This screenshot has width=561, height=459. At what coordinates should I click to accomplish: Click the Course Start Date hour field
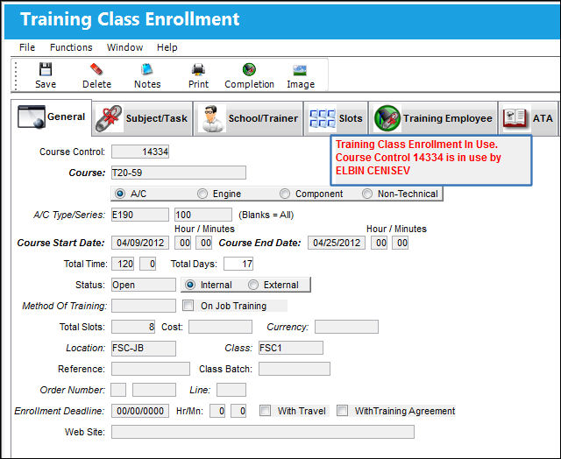coord(183,243)
